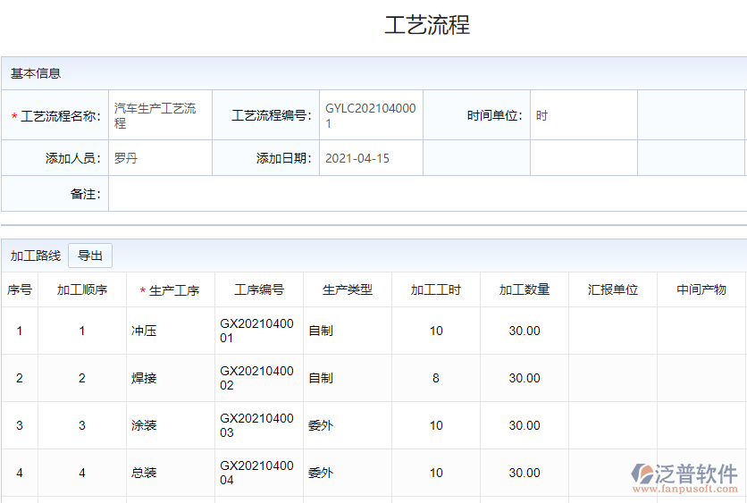Image resolution: width=747 pixels, height=503 pixels.
Task: Select the 冲压 process cell
Action: coord(144,331)
